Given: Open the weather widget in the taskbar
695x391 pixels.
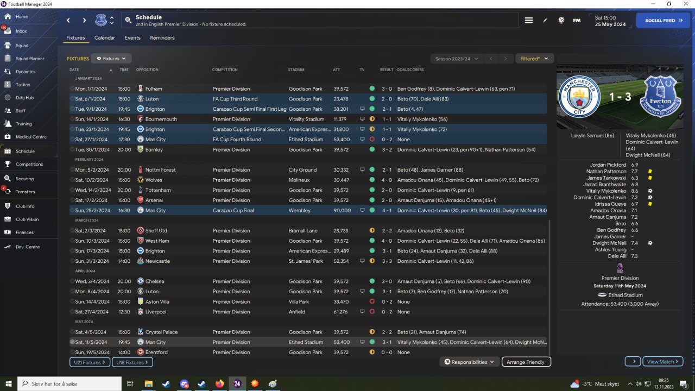Looking at the screenshot, I should (x=595, y=384).
